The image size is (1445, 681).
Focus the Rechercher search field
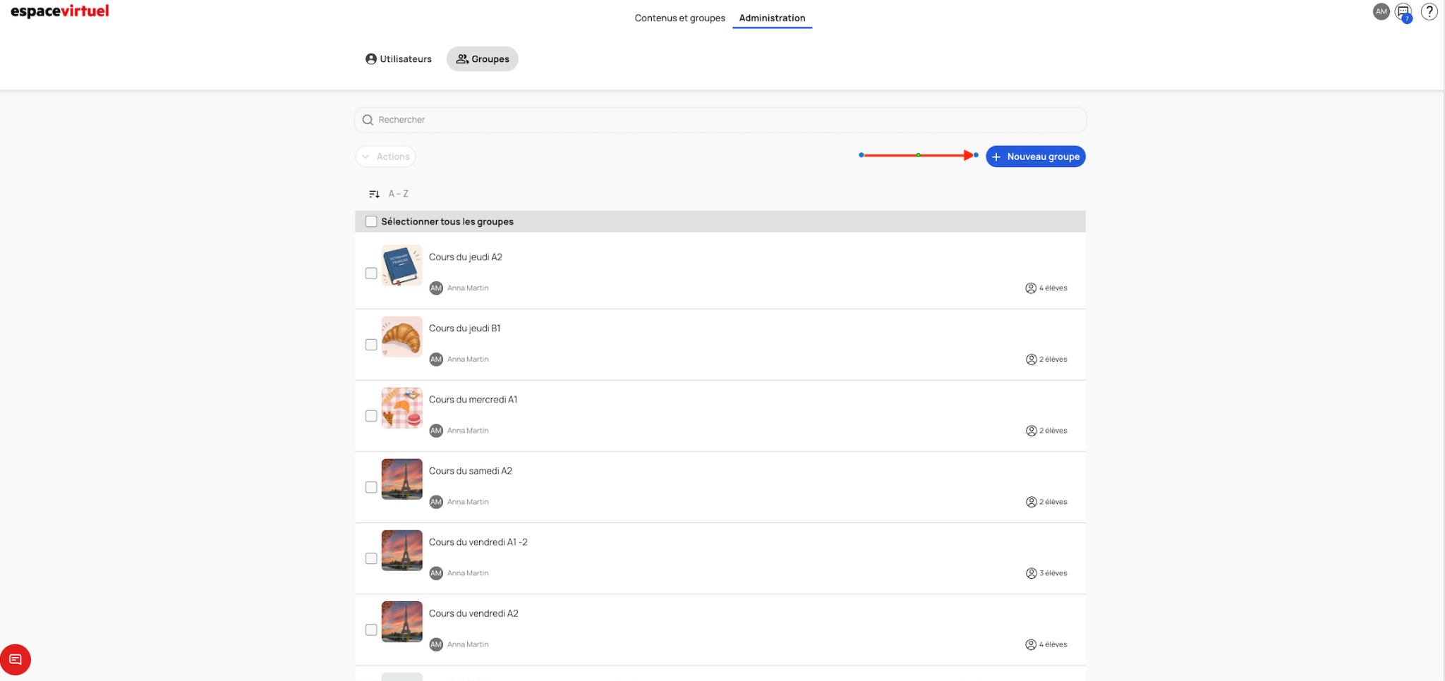720,120
